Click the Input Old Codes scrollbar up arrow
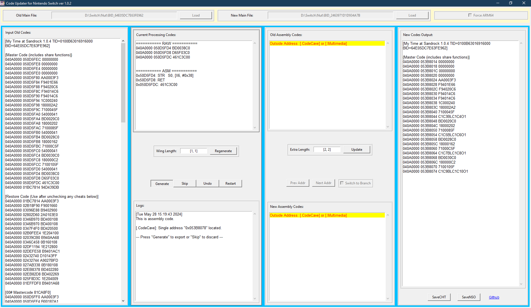This screenshot has height=308, width=531. coord(123,41)
